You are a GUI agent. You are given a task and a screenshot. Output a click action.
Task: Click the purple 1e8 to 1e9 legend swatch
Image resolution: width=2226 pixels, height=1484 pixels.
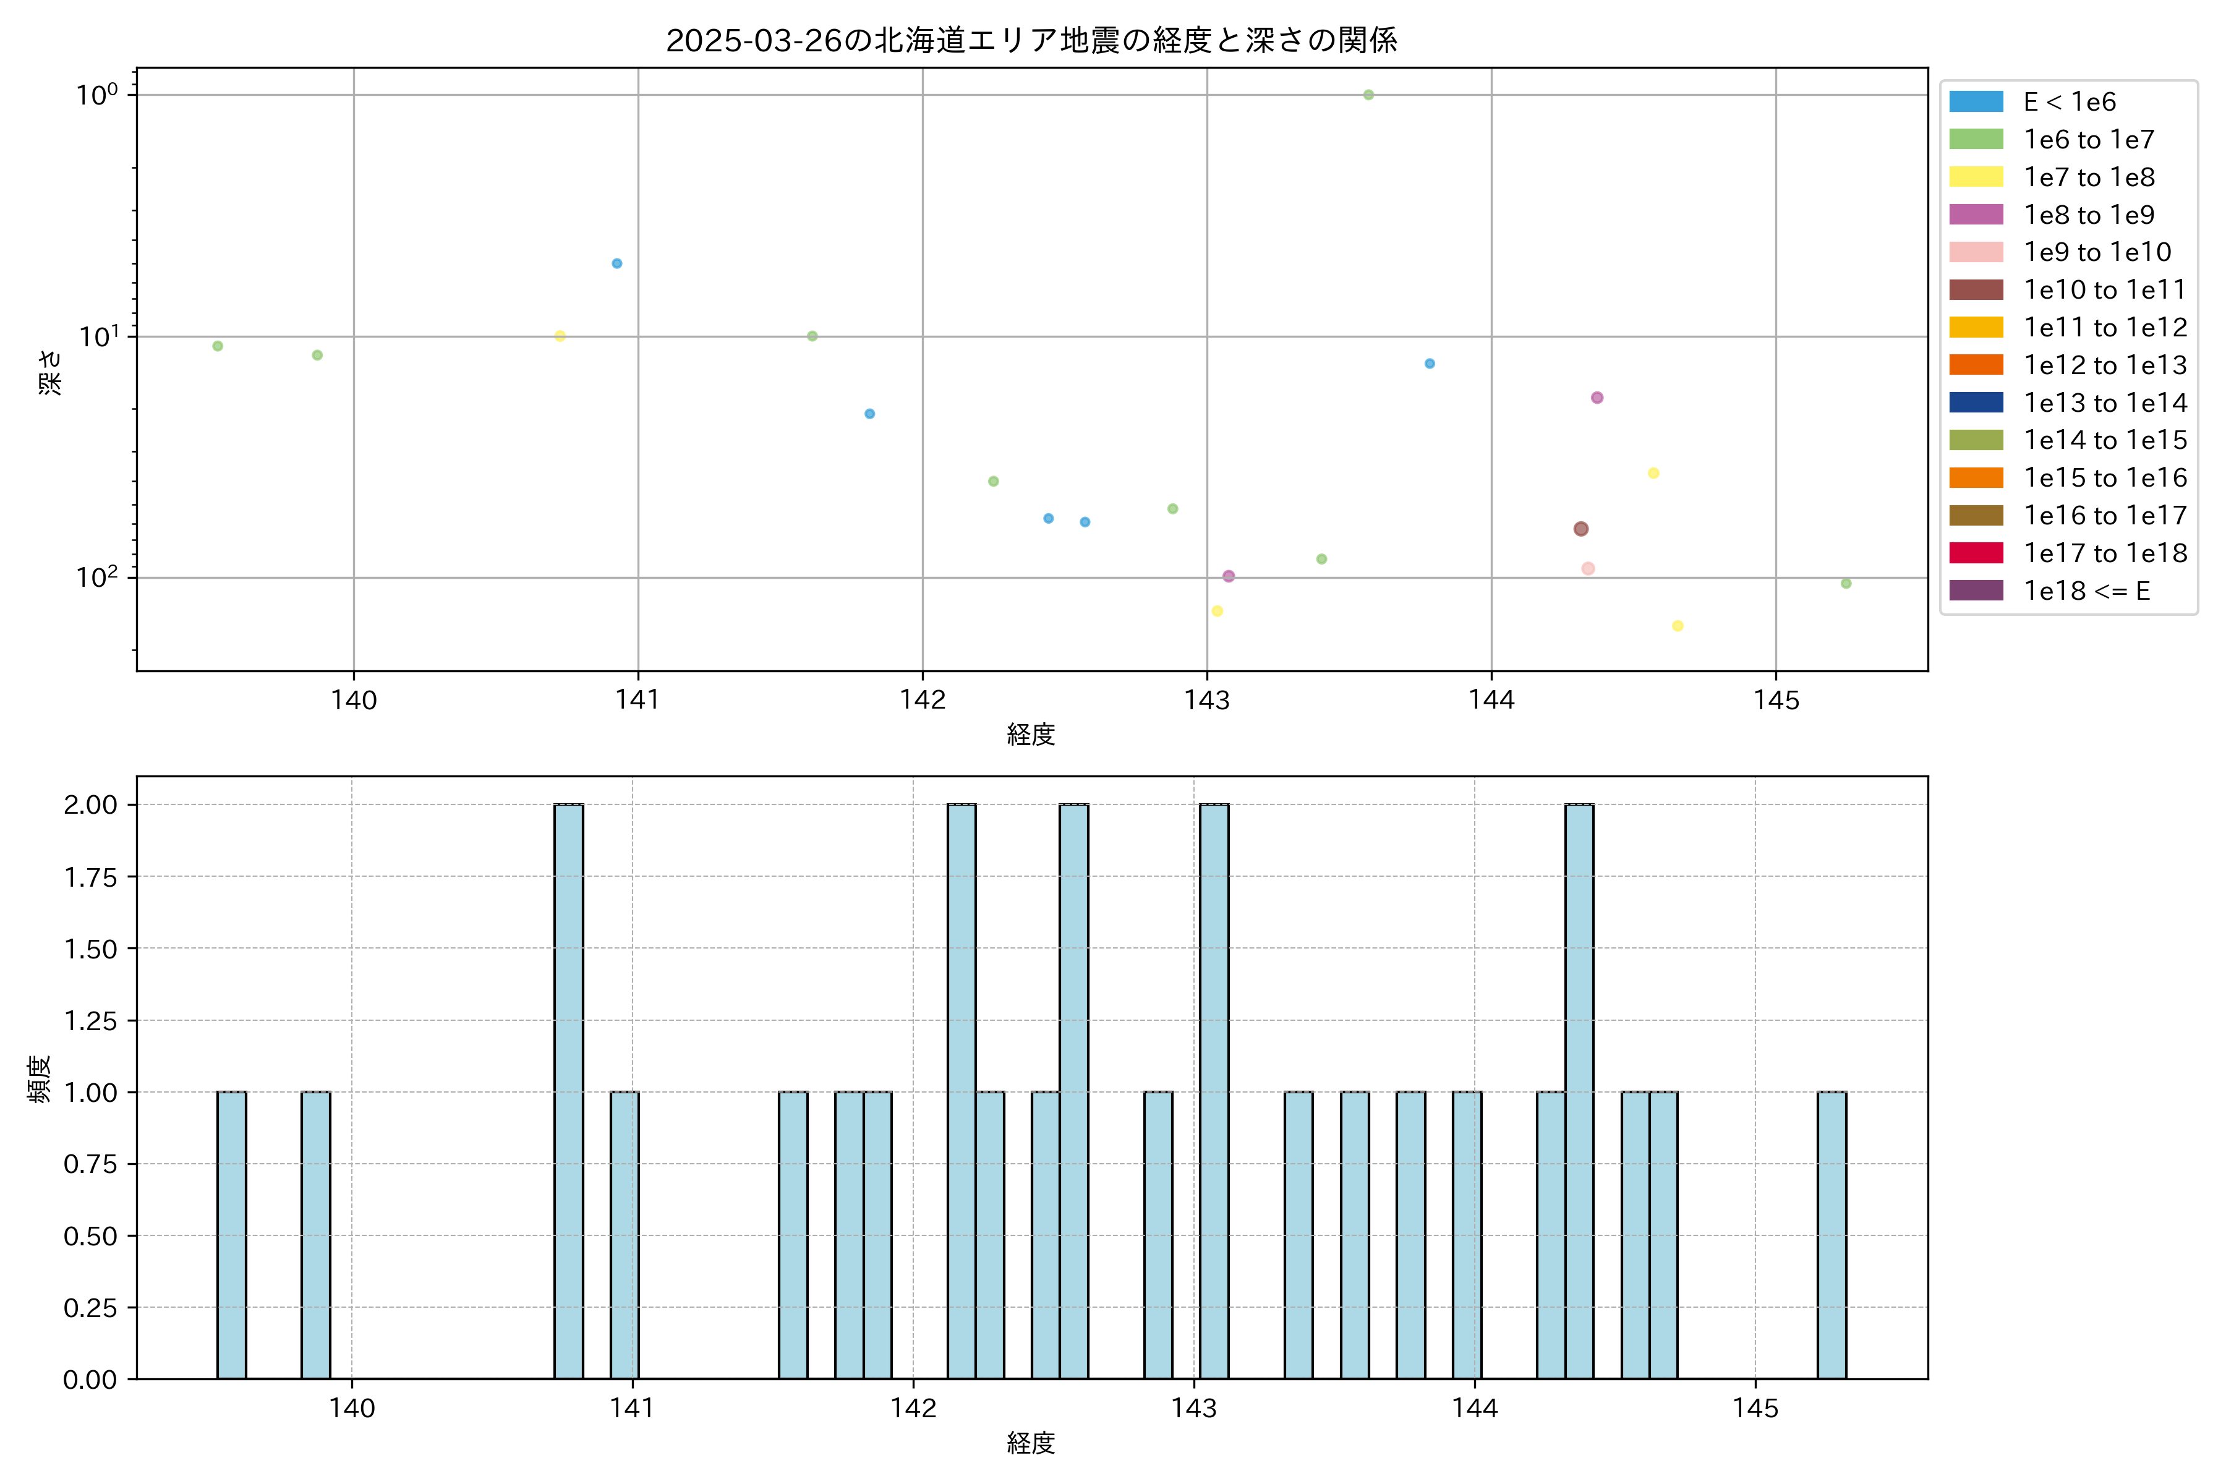coord(1975,215)
